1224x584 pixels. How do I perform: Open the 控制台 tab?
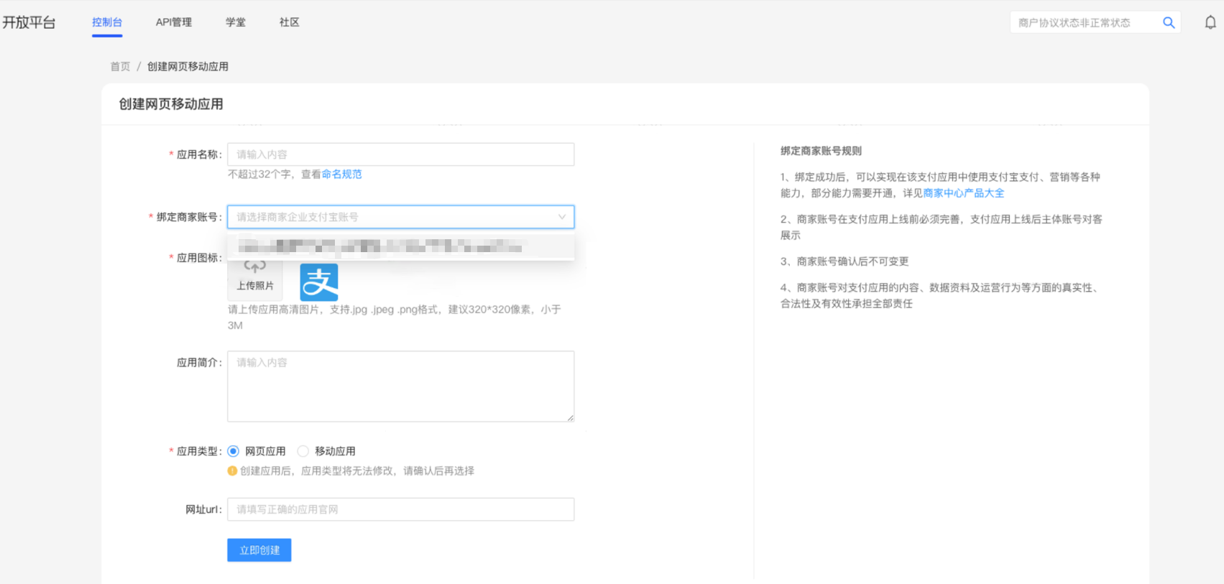point(107,22)
